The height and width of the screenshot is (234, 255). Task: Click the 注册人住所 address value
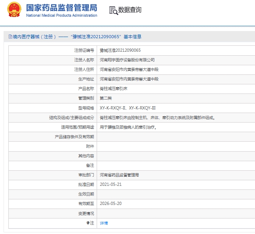click(x=129, y=70)
